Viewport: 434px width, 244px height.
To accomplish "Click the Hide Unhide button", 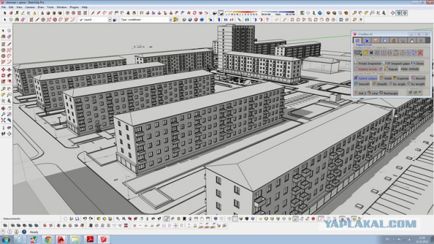I will click(410, 69).
